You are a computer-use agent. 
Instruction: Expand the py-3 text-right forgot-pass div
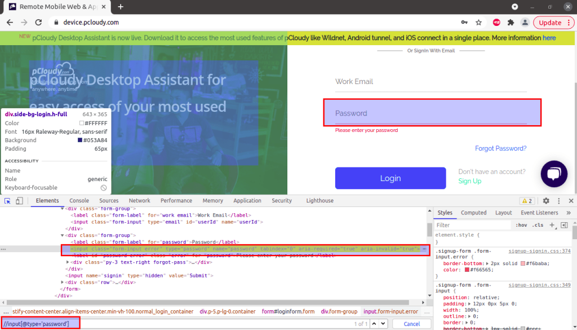coord(68,262)
